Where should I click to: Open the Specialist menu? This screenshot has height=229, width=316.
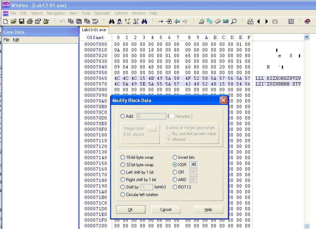[102, 13]
